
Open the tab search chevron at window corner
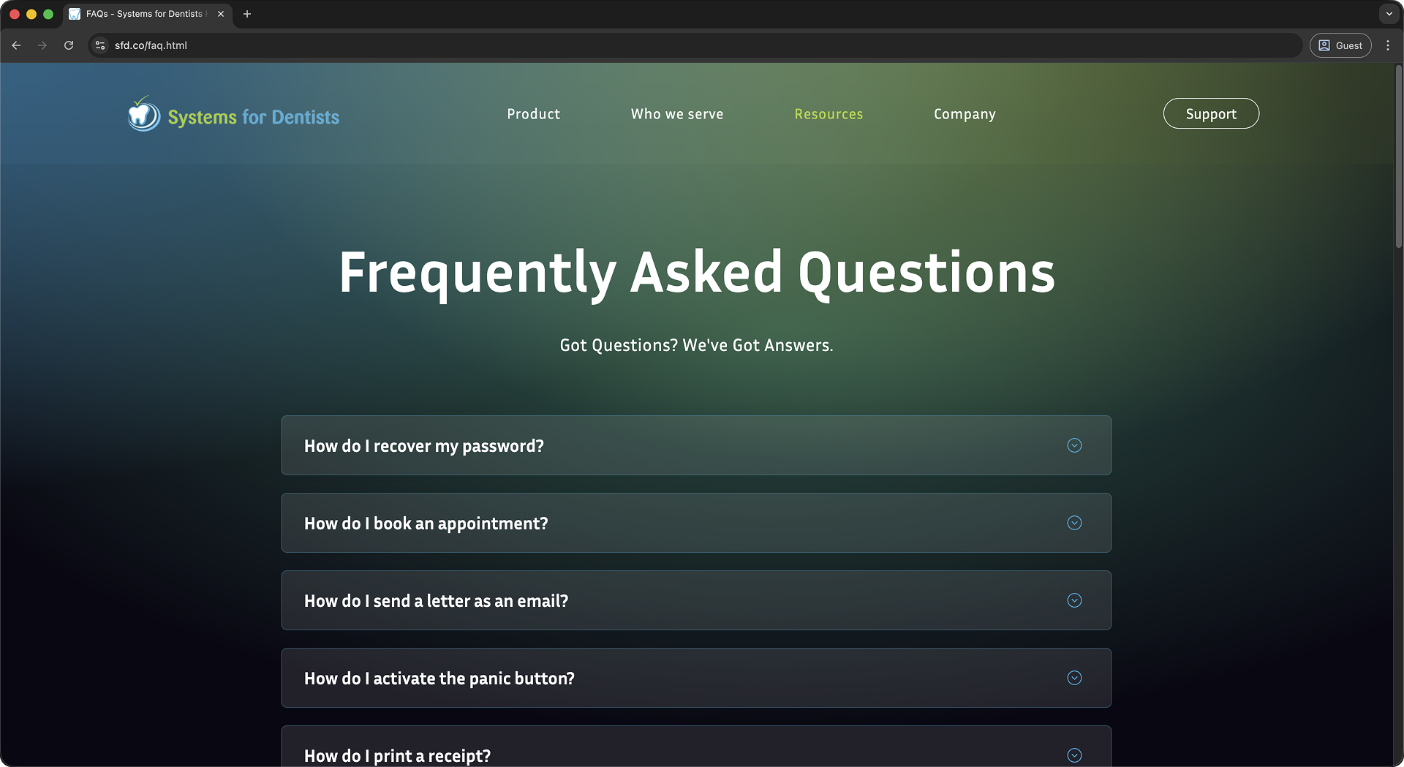1389,14
